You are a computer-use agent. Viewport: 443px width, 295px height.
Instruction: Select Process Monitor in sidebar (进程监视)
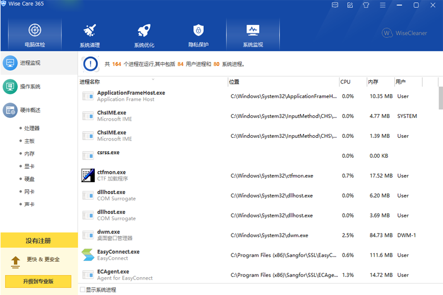39,63
